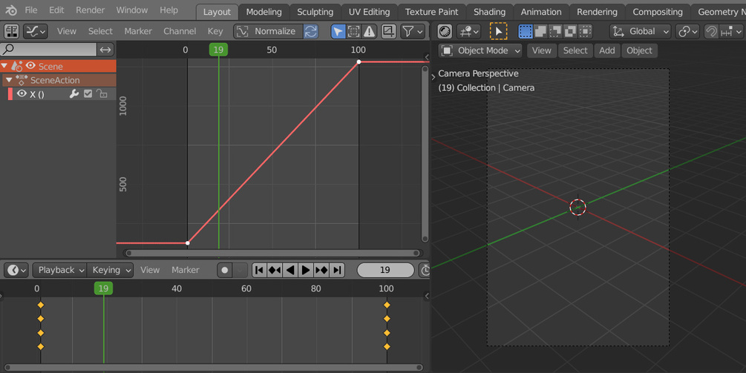Play the animation forward
The height and width of the screenshot is (373, 746).
(x=305, y=270)
